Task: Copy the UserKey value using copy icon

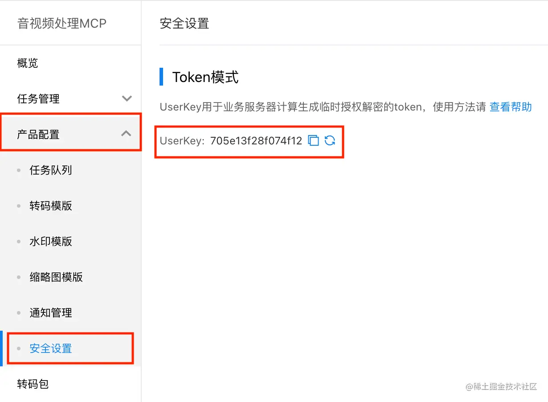Action: [314, 140]
